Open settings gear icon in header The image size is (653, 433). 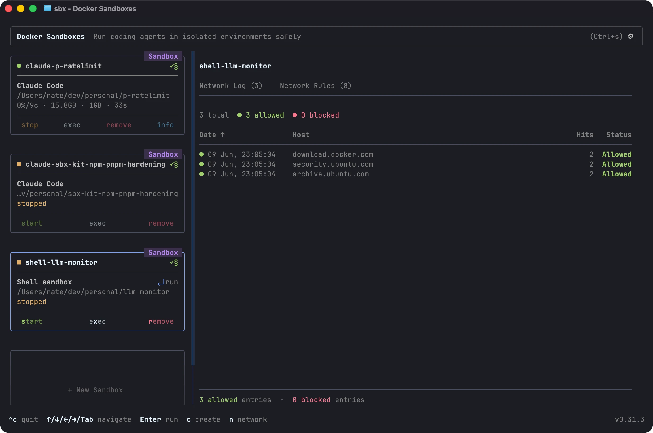pos(630,36)
